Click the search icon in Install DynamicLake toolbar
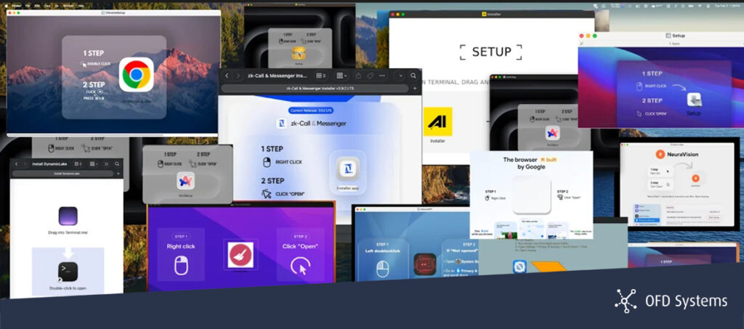744x329 pixels. (x=117, y=164)
